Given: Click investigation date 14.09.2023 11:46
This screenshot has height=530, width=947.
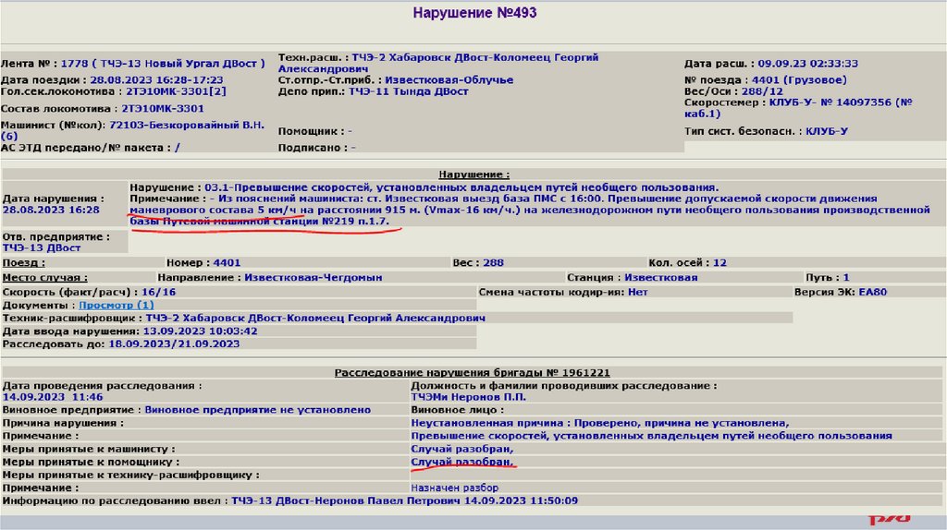Looking at the screenshot, I should tap(53, 397).
